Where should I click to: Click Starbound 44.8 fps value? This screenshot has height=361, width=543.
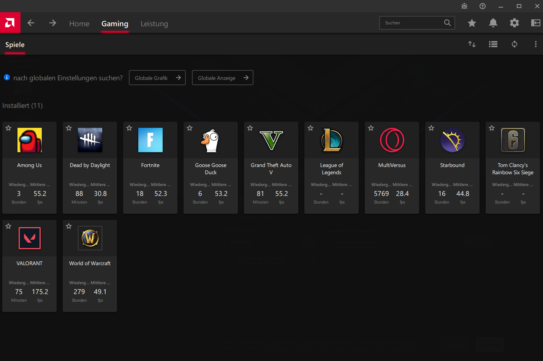coord(463,194)
